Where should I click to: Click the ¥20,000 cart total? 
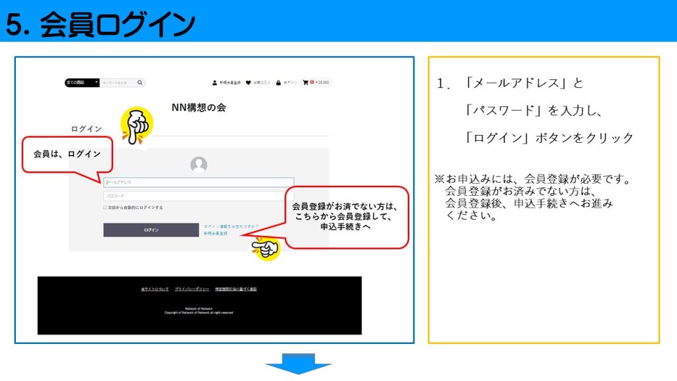[322, 83]
